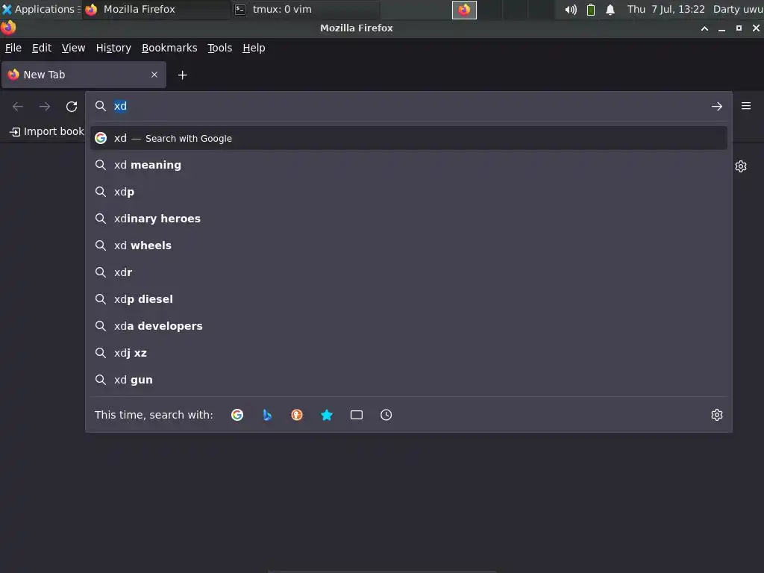Pick the 'xdr' suggestion
764x573 pixels.
[408, 272]
